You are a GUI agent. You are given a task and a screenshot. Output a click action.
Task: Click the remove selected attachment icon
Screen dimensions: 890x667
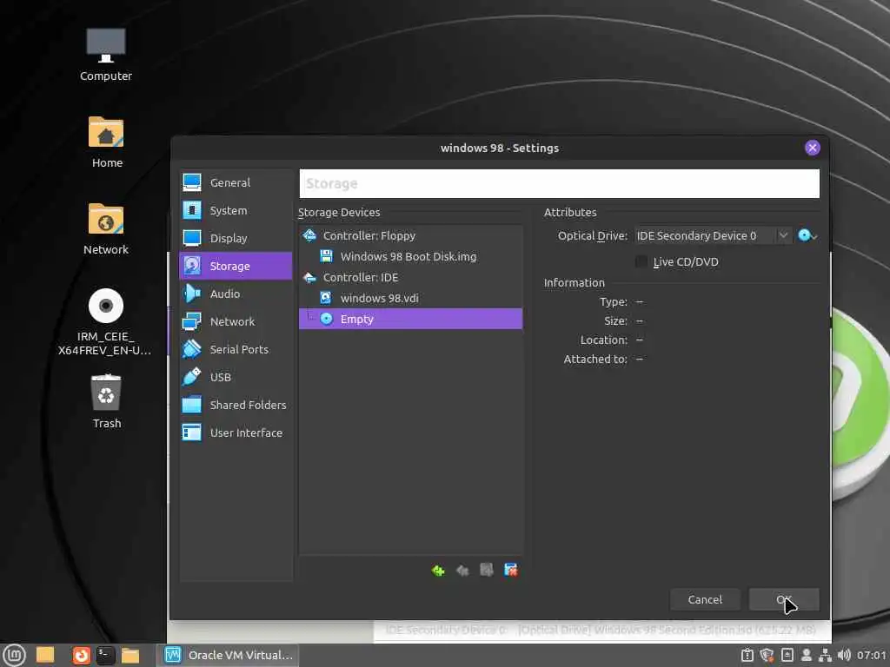click(x=511, y=570)
